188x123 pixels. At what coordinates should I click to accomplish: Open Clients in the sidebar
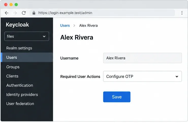coord(27,76)
